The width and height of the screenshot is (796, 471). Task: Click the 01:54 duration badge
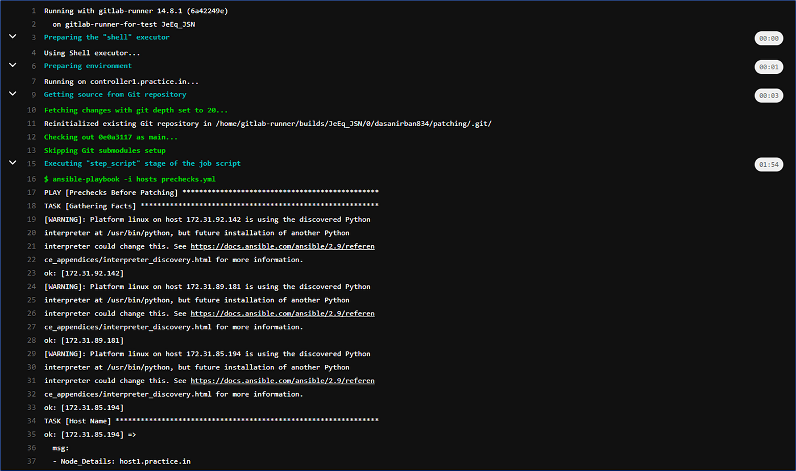769,165
